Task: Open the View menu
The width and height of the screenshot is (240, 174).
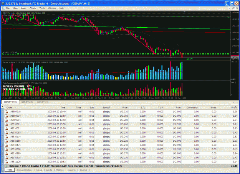Action: pos(15,8)
